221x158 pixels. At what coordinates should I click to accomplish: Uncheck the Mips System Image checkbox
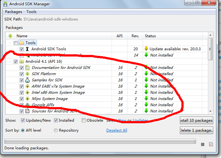[21, 99]
